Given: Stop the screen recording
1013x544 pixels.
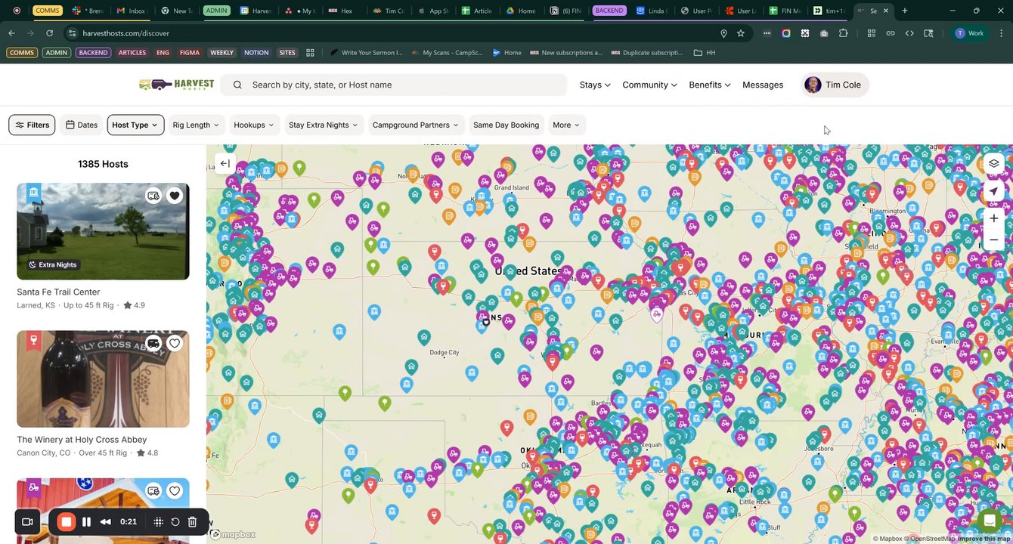Looking at the screenshot, I should [x=67, y=521].
